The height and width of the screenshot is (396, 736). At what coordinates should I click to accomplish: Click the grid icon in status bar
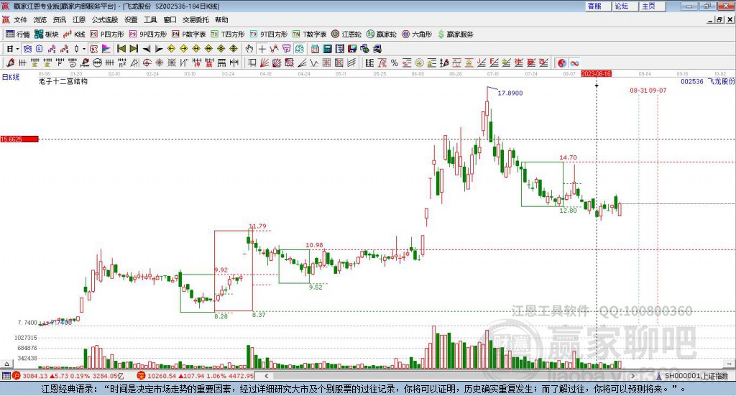6,376
